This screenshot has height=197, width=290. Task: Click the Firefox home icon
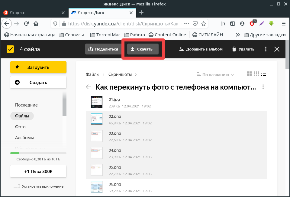coord(36,24)
